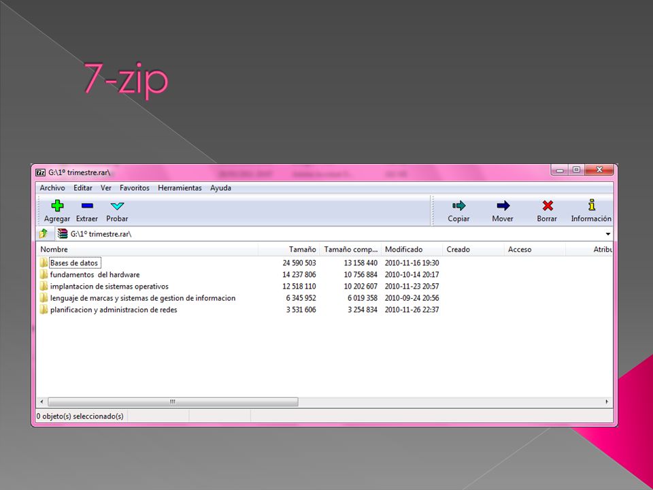Click the date 2010-11-16 19:30
653x490 pixels.
point(412,263)
